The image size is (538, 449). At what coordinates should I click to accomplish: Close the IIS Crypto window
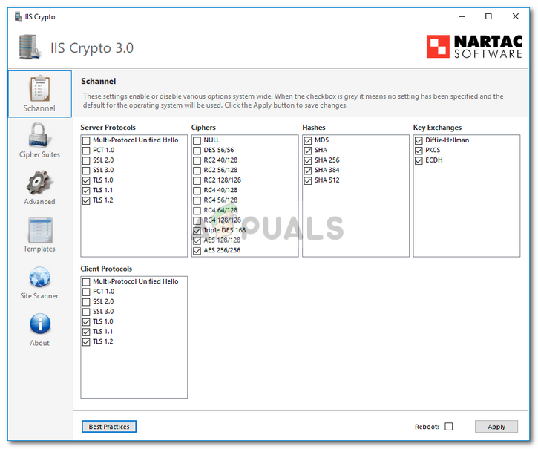(x=515, y=16)
